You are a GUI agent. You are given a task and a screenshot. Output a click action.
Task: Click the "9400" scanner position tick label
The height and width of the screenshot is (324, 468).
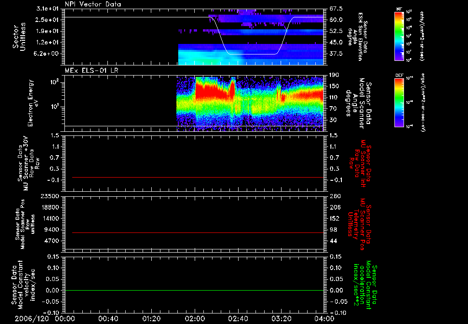click(52, 230)
